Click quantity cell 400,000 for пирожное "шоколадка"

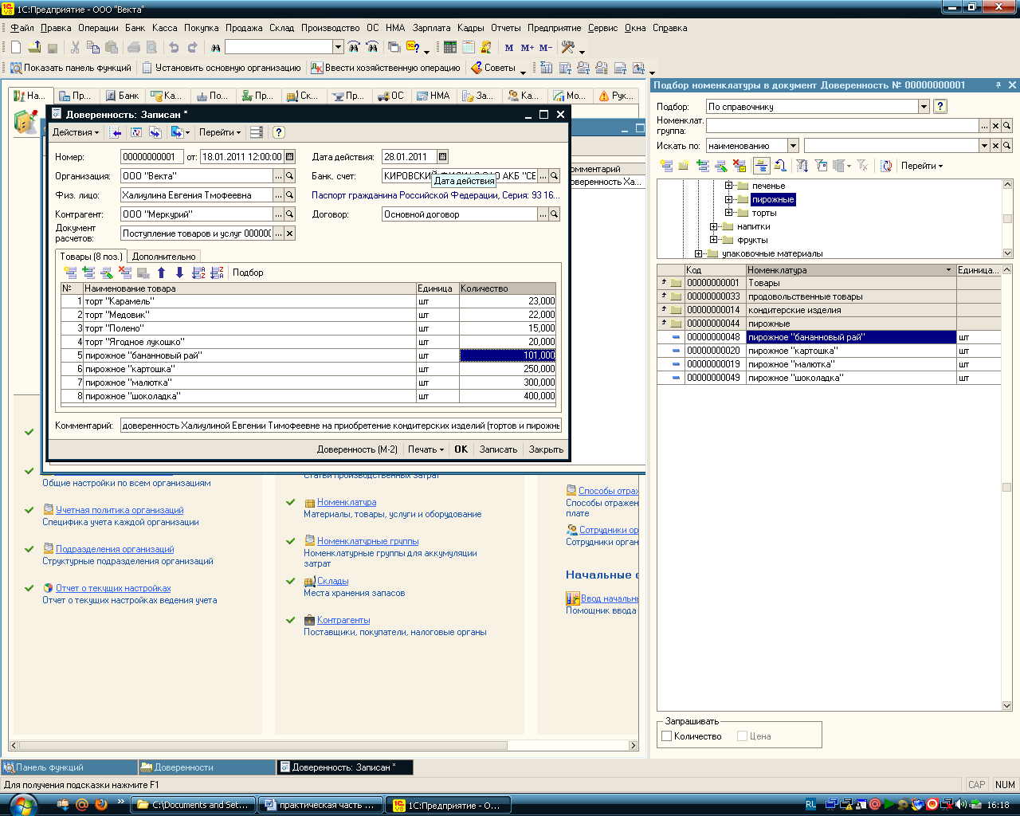tap(508, 396)
